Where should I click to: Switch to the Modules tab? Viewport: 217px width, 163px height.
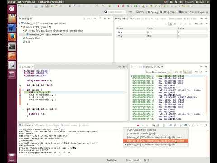pos(190,19)
